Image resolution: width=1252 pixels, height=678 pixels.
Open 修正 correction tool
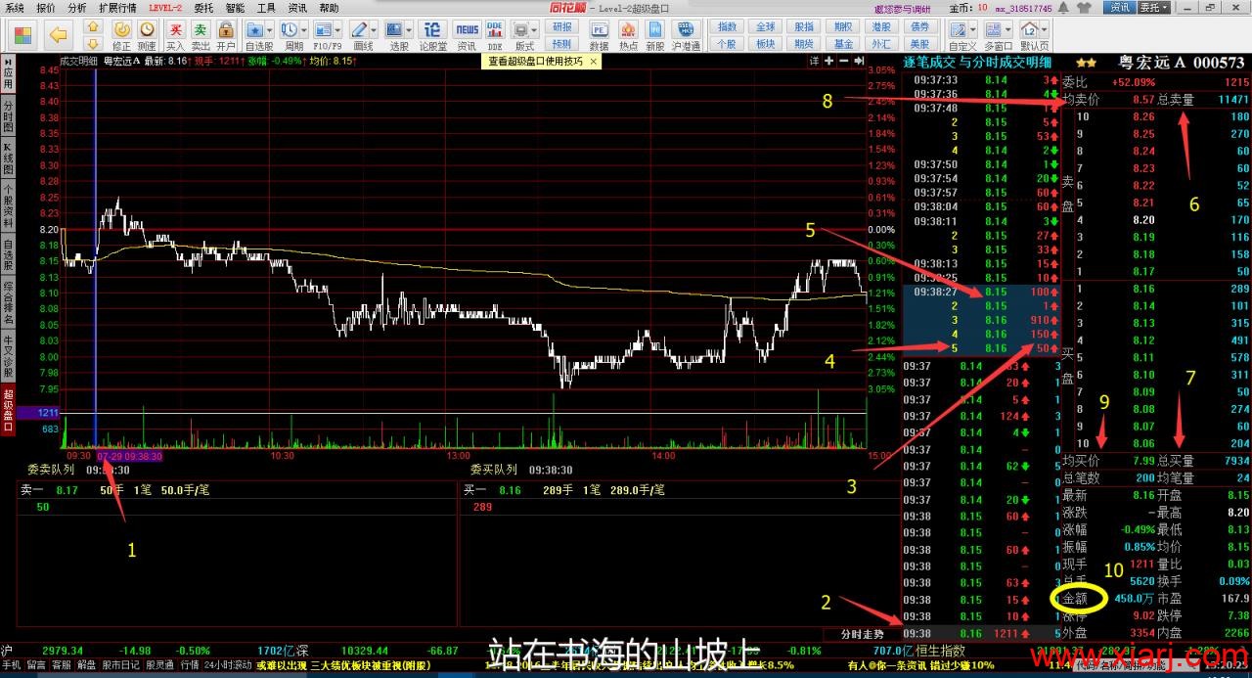(120, 35)
